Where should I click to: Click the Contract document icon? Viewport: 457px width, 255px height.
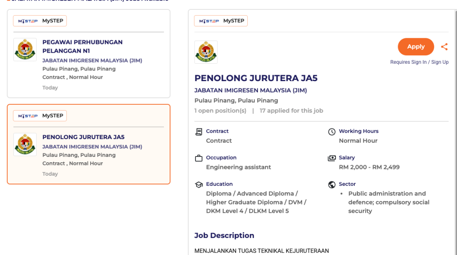199,132
